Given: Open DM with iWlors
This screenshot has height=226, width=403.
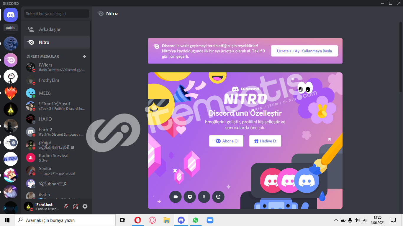Looking at the screenshot, I should point(57,67).
